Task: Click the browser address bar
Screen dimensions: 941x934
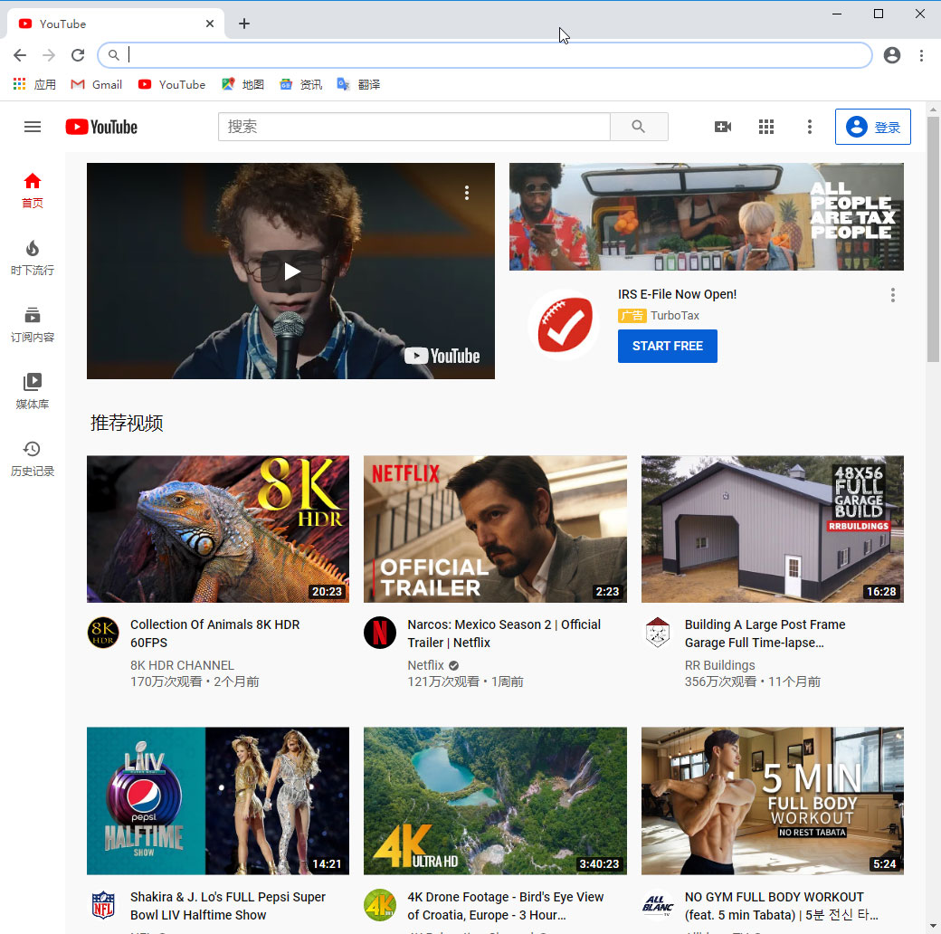Action: coord(485,55)
